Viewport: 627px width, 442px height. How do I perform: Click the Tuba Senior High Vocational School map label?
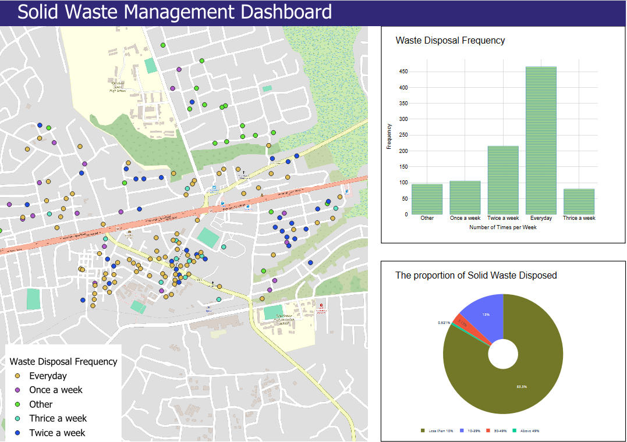[x=284, y=319]
